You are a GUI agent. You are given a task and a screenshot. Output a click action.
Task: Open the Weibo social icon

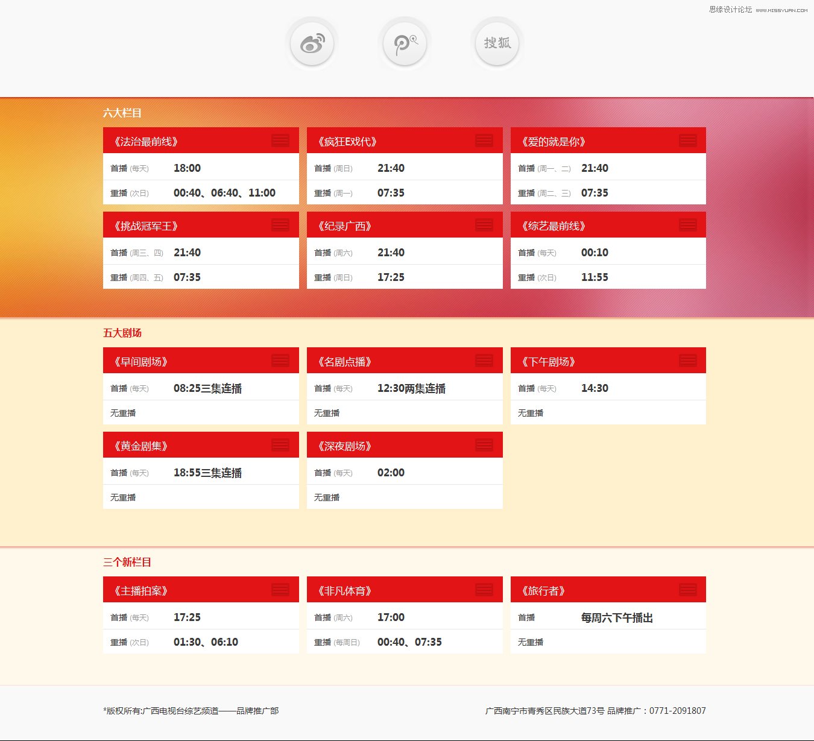point(312,43)
